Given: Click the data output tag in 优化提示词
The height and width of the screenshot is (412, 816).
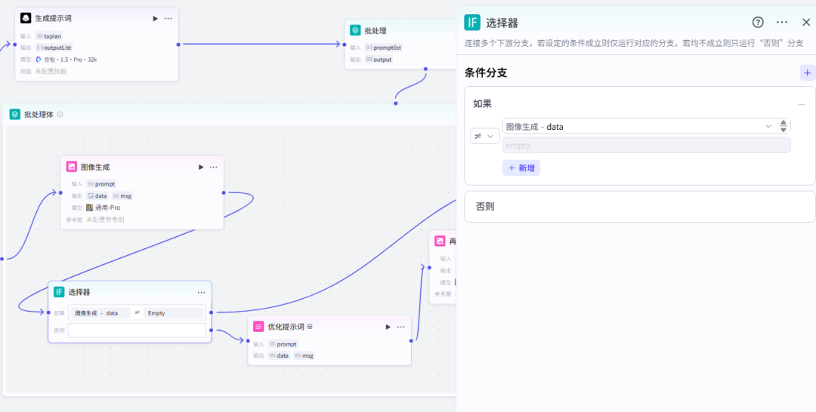Looking at the screenshot, I should (x=279, y=356).
